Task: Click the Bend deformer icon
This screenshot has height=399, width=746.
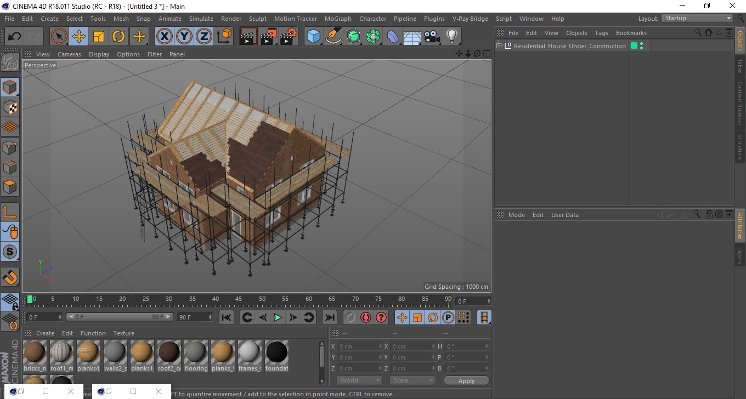Action: click(x=393, y=37)
